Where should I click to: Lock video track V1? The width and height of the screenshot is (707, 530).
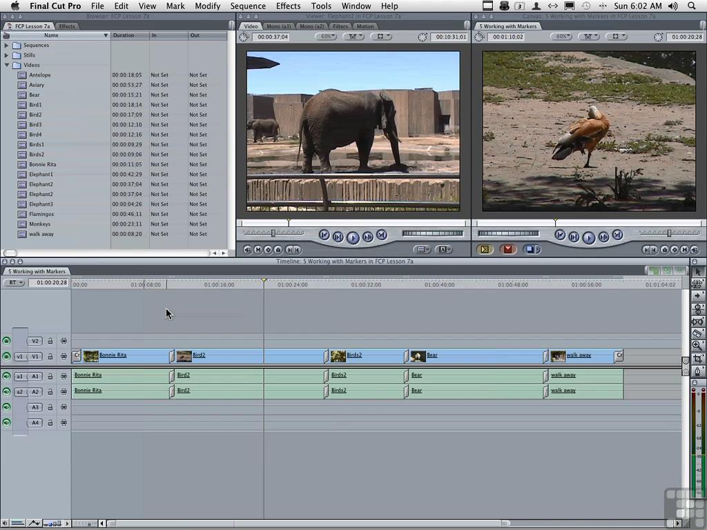tap(50, 357)
